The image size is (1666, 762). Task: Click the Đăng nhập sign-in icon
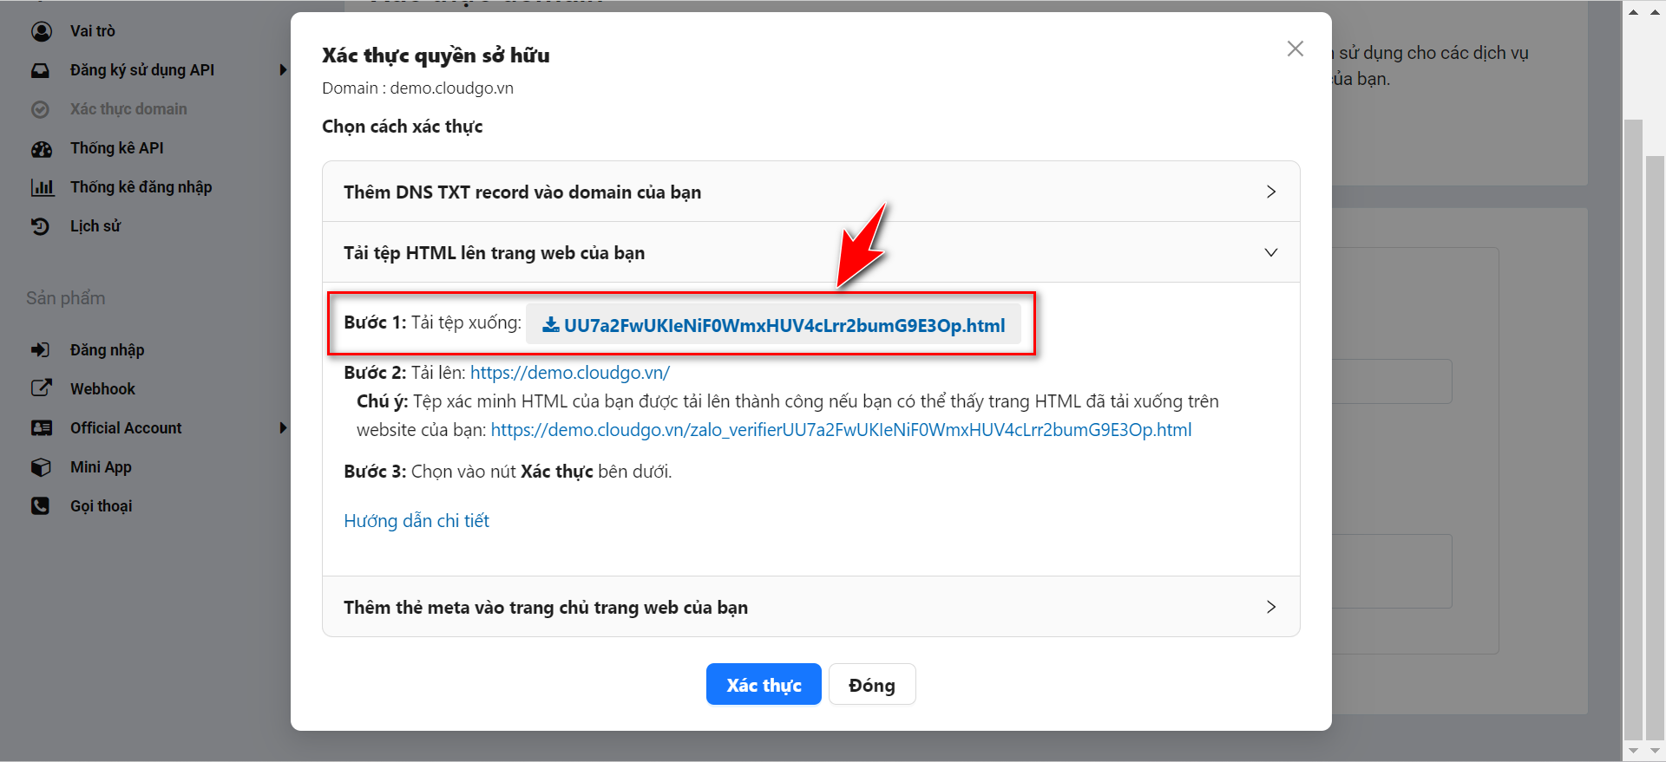[x=41, y=350]
